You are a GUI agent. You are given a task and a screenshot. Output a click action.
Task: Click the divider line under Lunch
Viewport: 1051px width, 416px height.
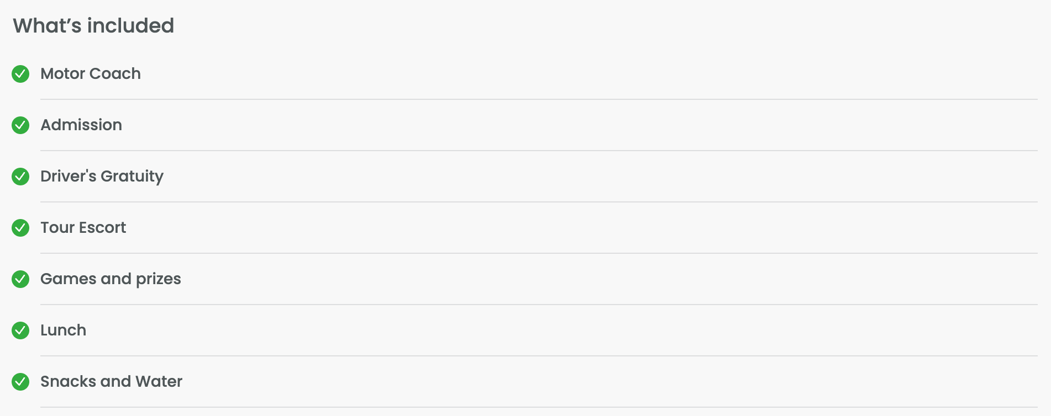pyautogui.click(x=539, y=356)
